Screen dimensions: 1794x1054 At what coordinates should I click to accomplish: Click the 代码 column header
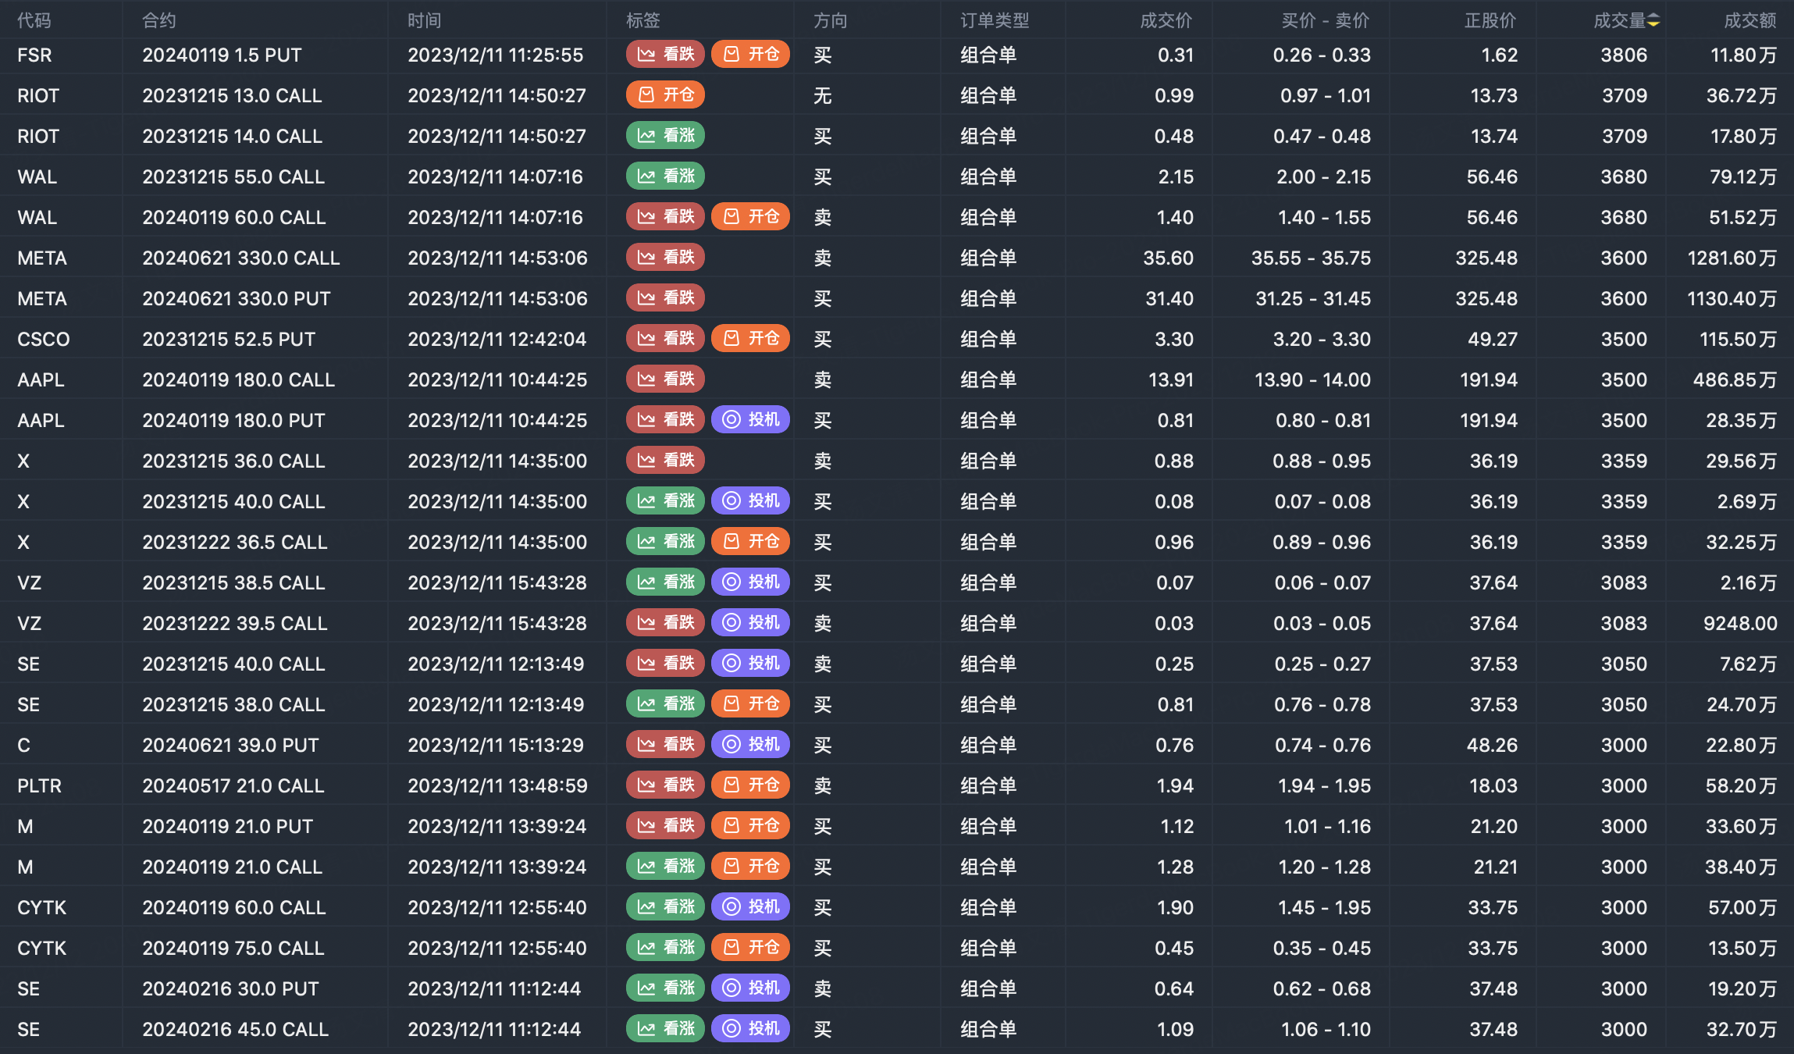point(34,21)
